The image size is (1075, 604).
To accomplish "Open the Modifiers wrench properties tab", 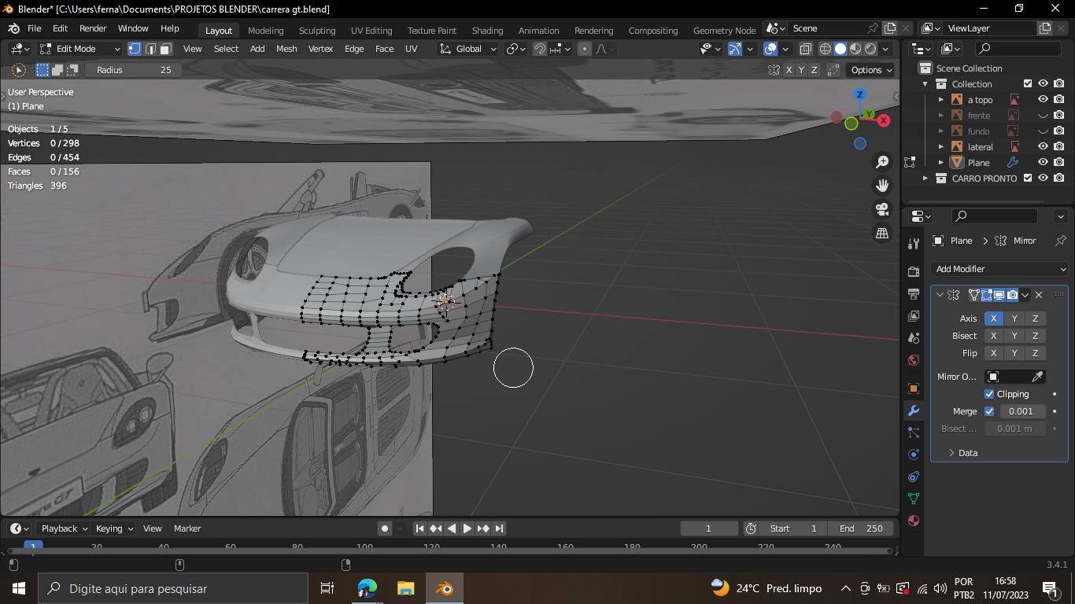I will [913, 411].
